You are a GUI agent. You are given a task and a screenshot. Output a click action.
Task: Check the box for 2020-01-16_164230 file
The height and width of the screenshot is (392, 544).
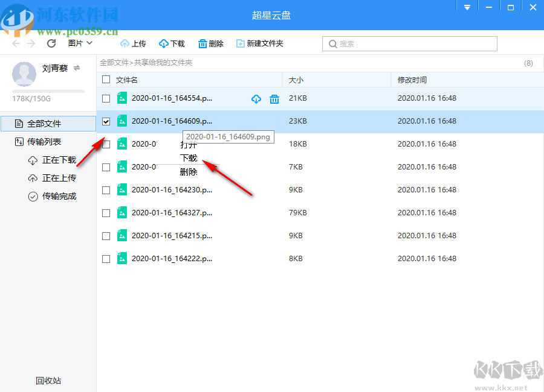click(x=106, y=190)
